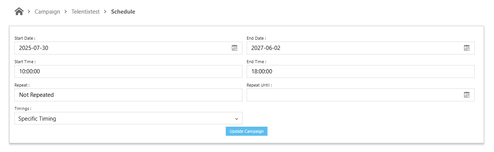494x152 pixels.
Task: Click the breadcrumb chevron after the home icon
Action: click(x=29, y=12)
